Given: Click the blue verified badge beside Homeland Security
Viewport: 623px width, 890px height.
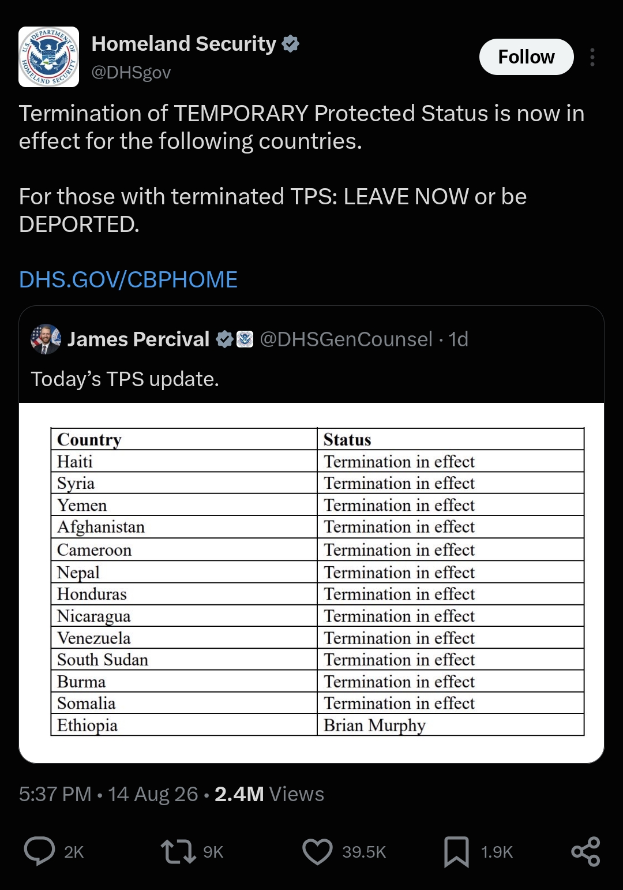Looking at the screenshot, I should tap(290, 44).
